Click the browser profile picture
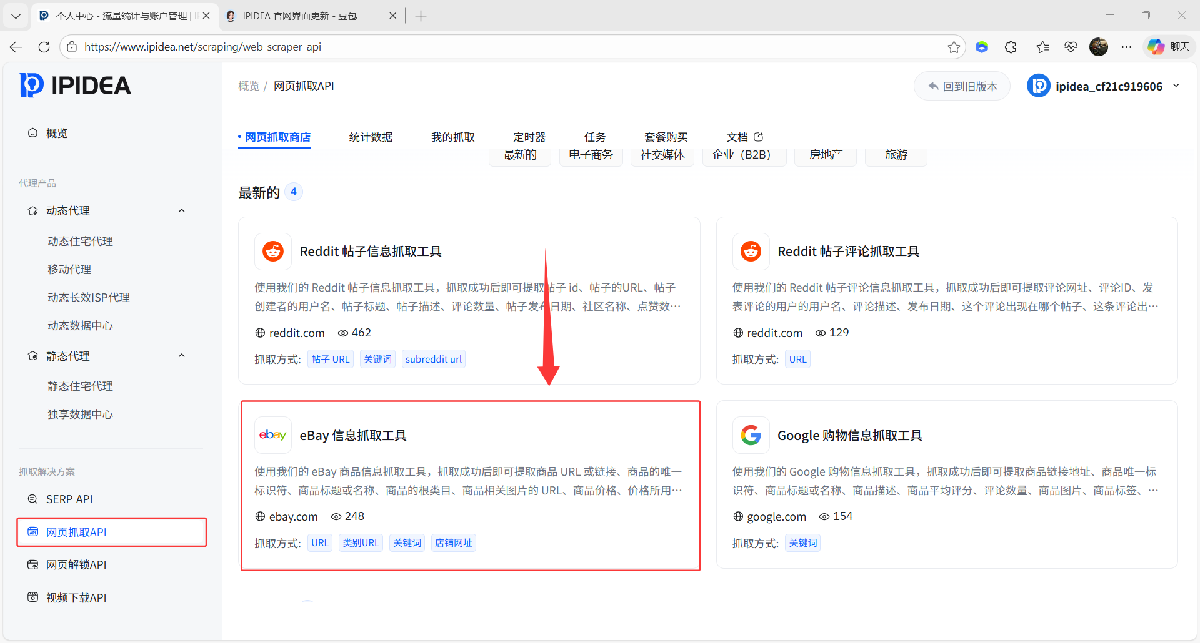1200x643 pixels. pyautogui.click(x=1099, y=47)
